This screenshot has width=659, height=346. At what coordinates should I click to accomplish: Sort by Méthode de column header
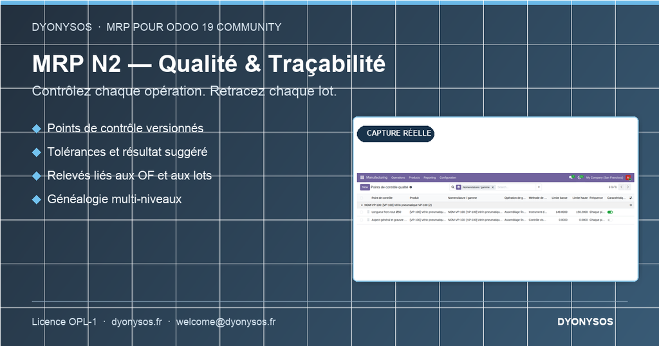point(537,198)
